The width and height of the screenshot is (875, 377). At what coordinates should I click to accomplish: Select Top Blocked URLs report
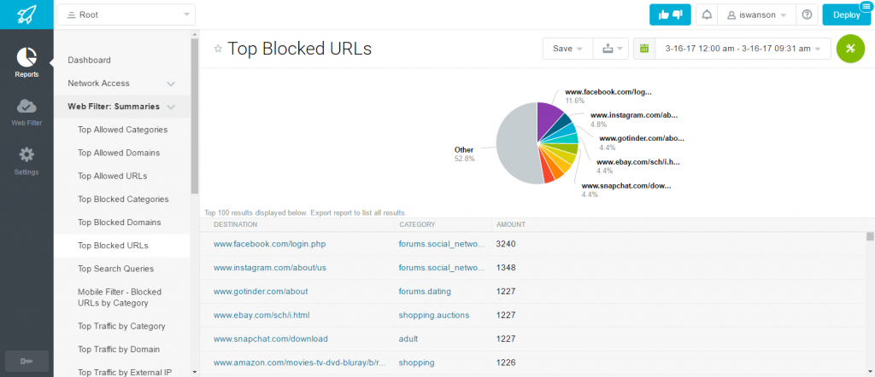[x=121, y=246]
